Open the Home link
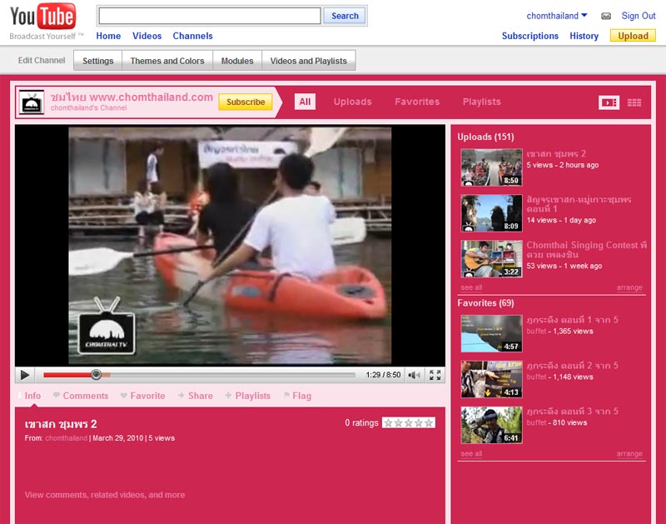Image resolution: width=666 pixels, height=524 pixels. click(108, 36)
